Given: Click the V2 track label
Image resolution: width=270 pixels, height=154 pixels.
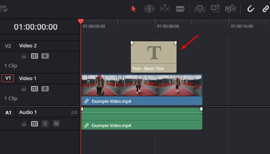Looking at the screenshot, I should point(8,46).
